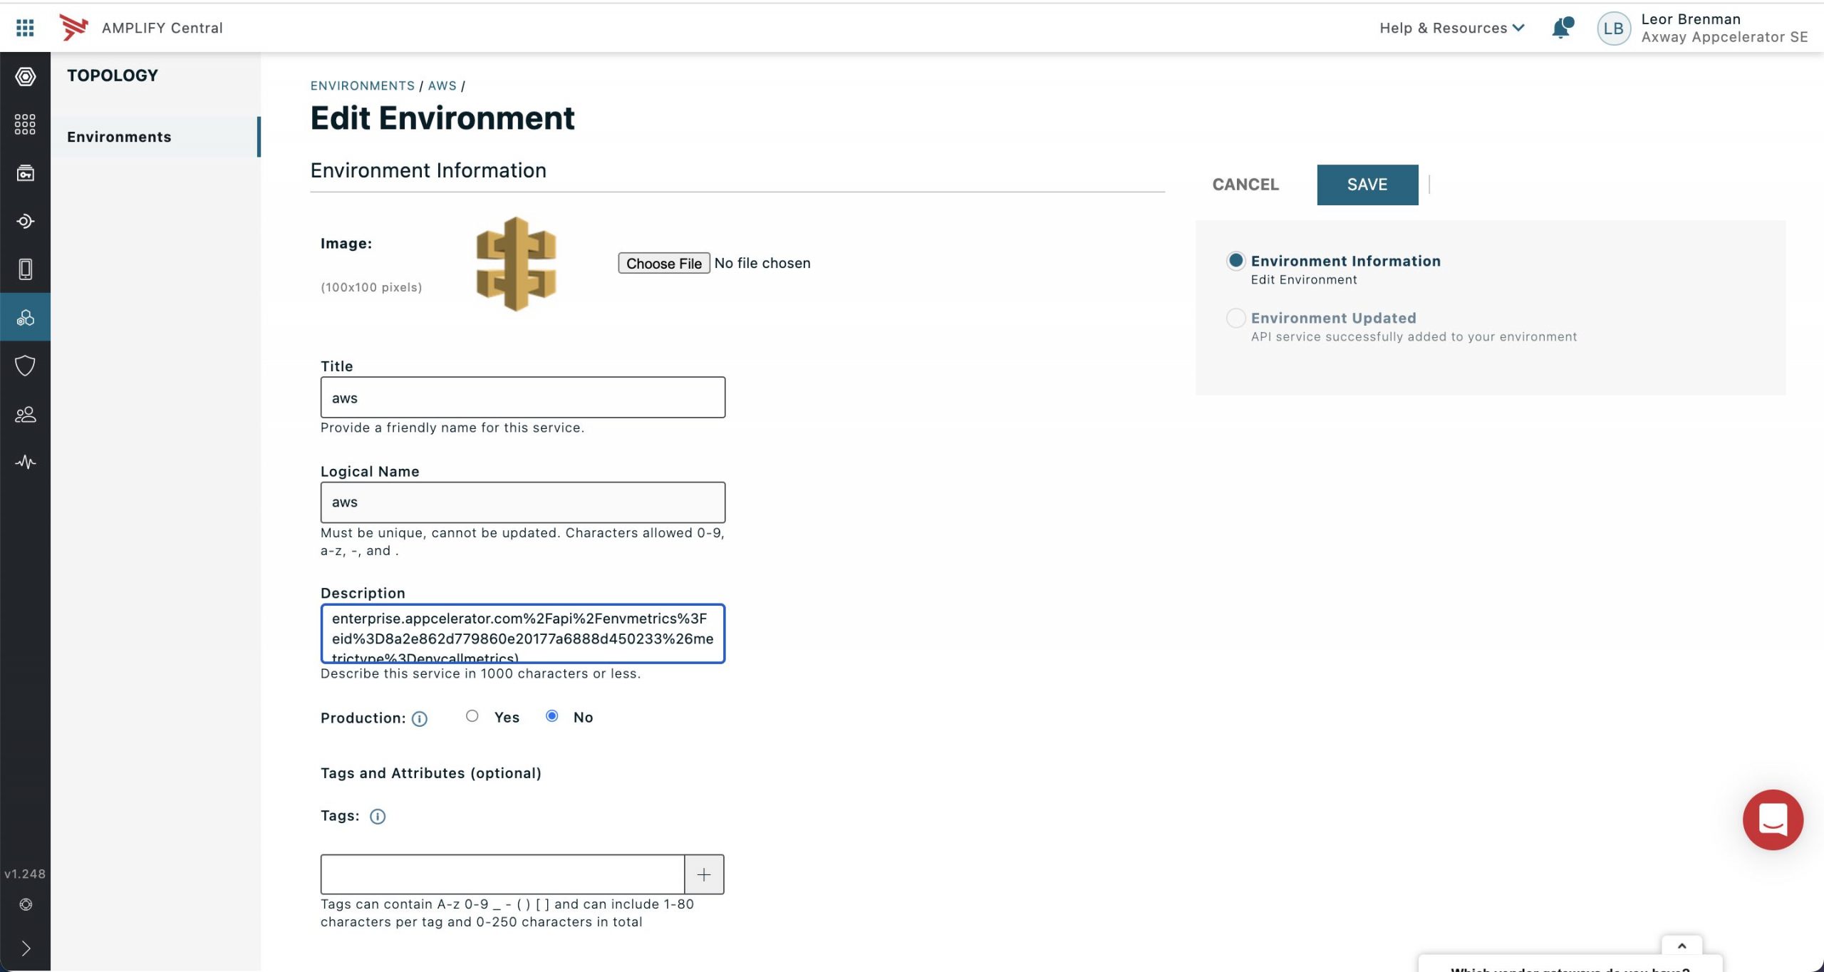Add tag with the plus button
Image resolution: width=1824 pixels, height=972 pixels.
click(x=704, y=874)
